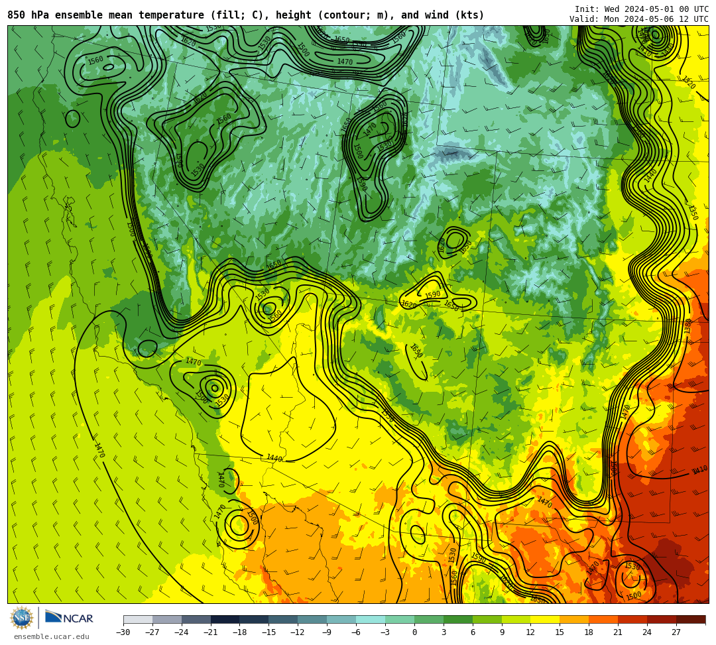Select the 850 hPa ensemble mean temperature title

(x=246, y=15)
